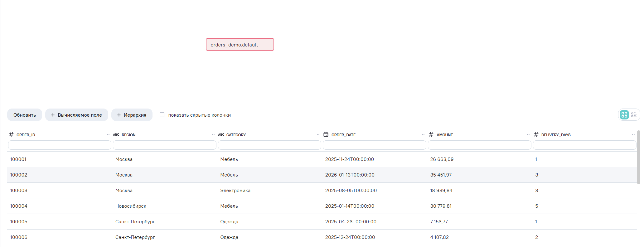The image size is (644, 247).
Task: Click Санкт-Петербург in row 100005
Action: [x=135, y=222]
